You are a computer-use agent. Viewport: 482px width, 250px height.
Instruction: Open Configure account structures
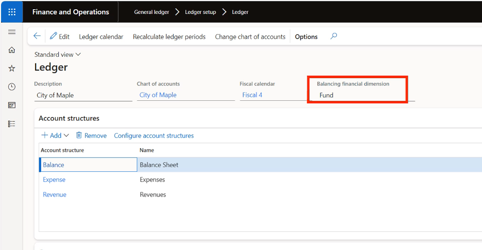(x=153, y=135)
